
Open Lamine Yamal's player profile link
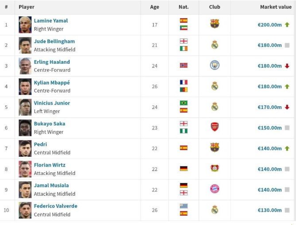point(51,21)
